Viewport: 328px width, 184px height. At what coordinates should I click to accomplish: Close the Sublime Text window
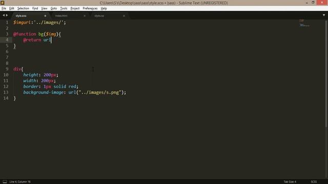point(322,3)
